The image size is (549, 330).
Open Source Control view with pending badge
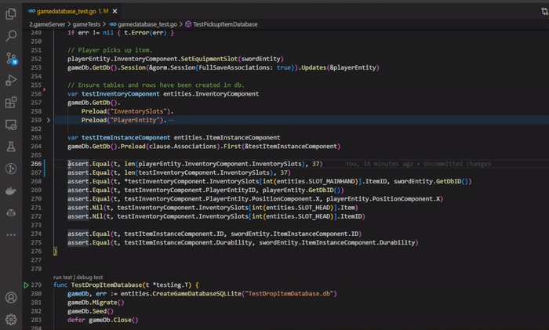11,58
